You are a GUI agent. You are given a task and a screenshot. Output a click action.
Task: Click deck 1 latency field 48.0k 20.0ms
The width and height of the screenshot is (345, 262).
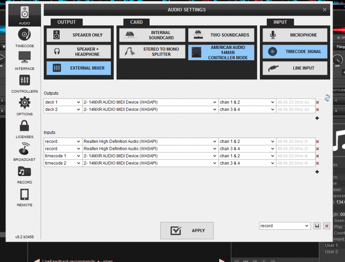click(296, 102)
